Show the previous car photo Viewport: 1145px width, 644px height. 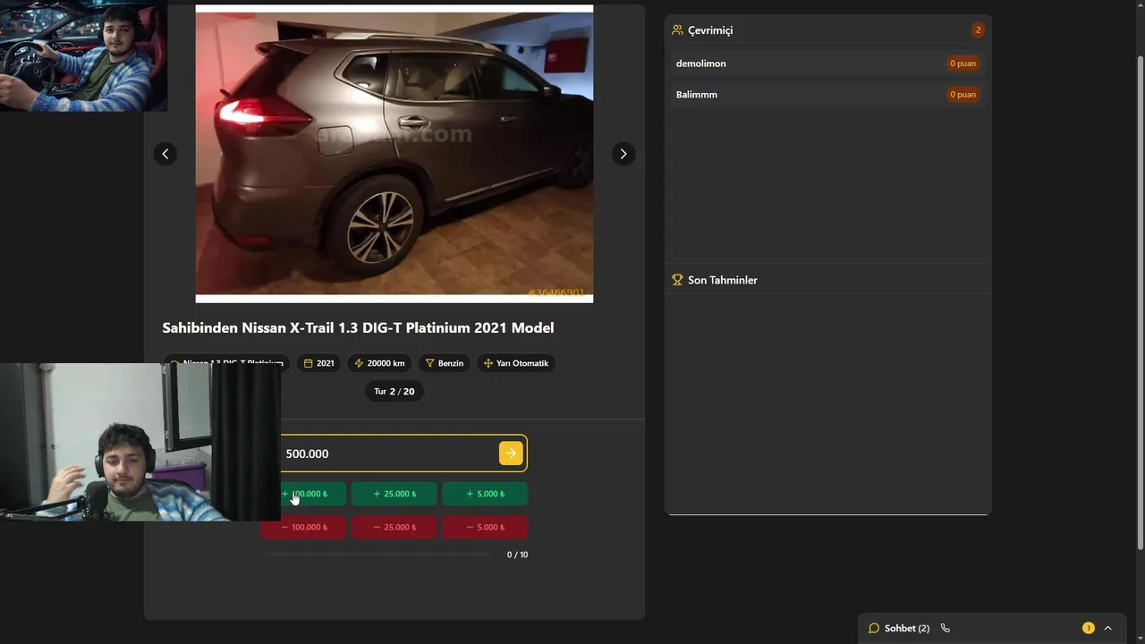[165, 154]
